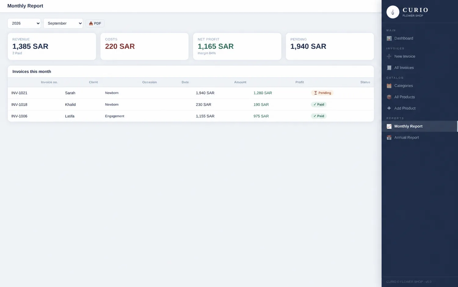Image resolution: width=458 pixels, height=287 pixels.
Task: Open the Add Product page
Action: (420, 108)
